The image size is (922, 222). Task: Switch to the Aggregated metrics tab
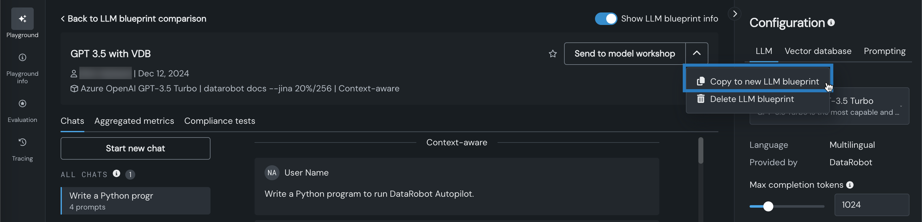134,121
